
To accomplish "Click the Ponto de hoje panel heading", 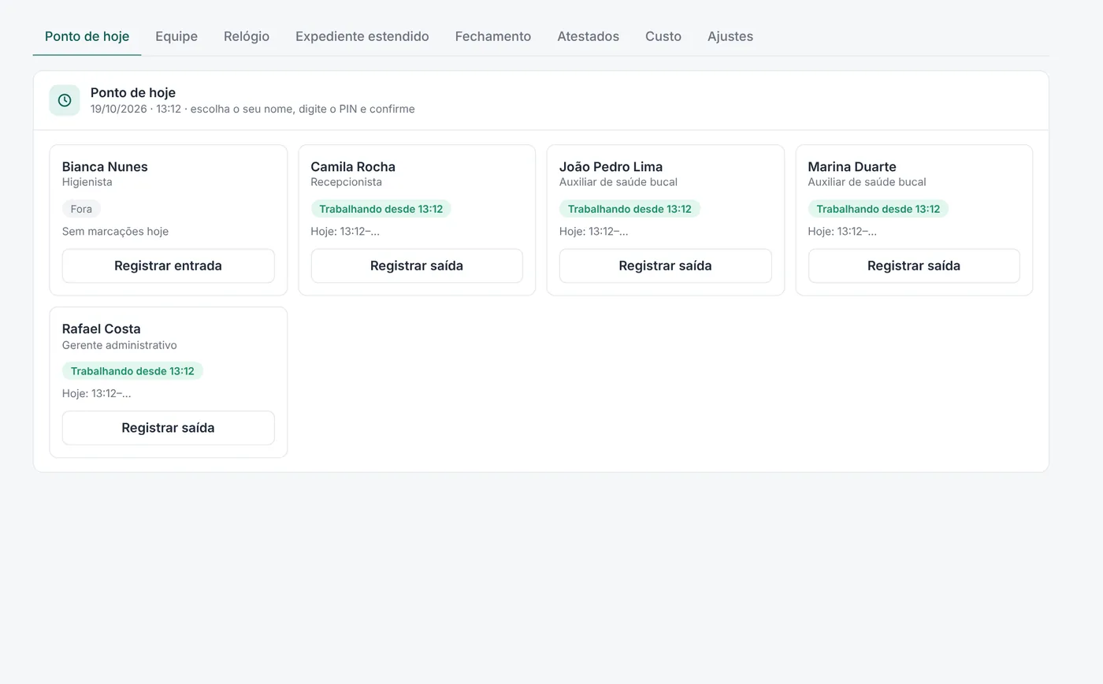I will [x=132, y=92].
